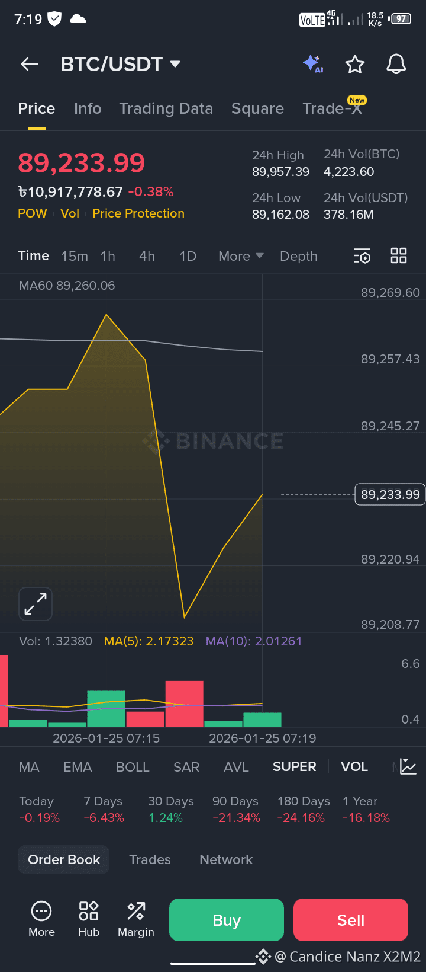This screenshot has width=426, height=972.
Task: Tap the 24h Low value 89,162.08
Action: (x=281, y=215)
